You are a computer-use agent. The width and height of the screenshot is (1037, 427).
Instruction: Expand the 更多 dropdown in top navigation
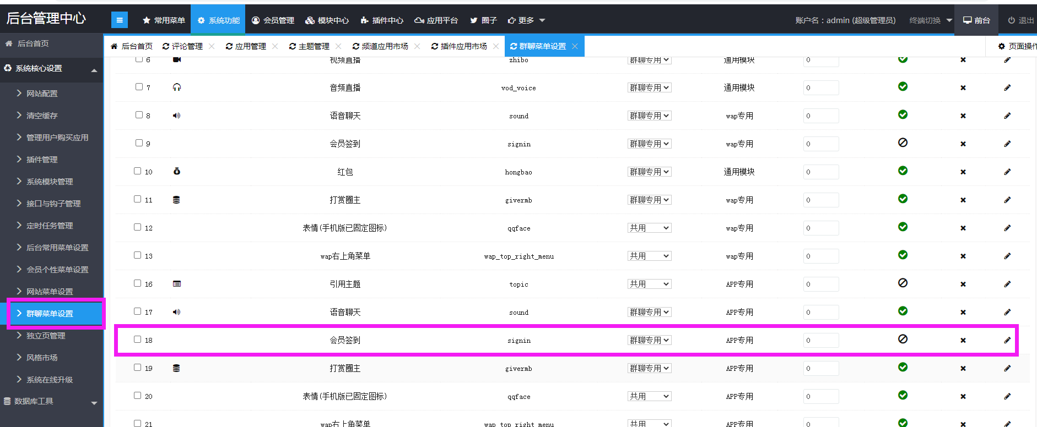coord(526,20)
